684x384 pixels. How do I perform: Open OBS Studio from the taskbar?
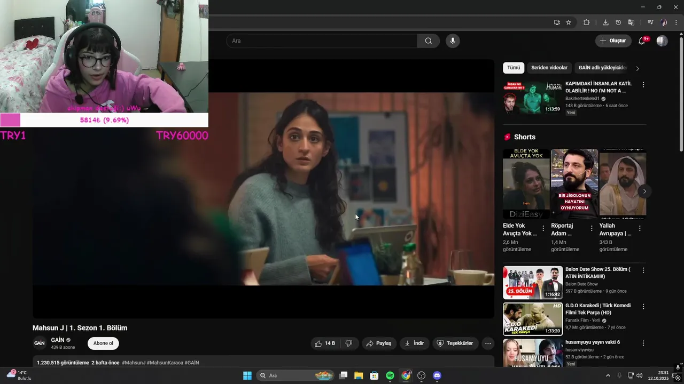421,375
